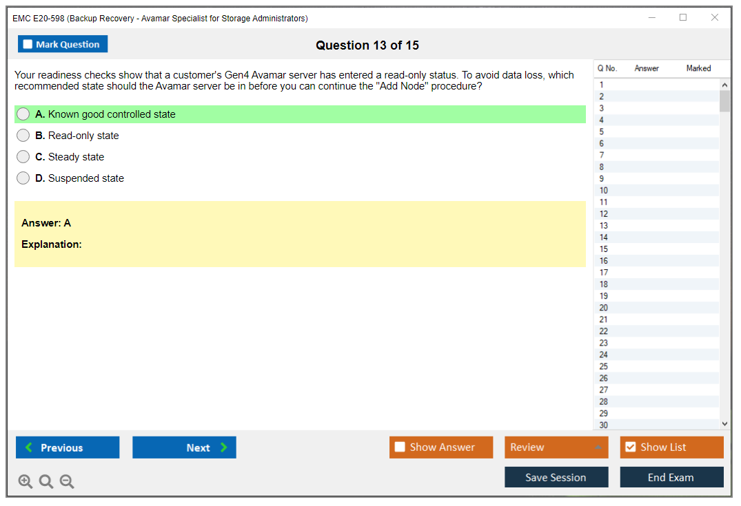Maximize the exam window

pos(683,18)
